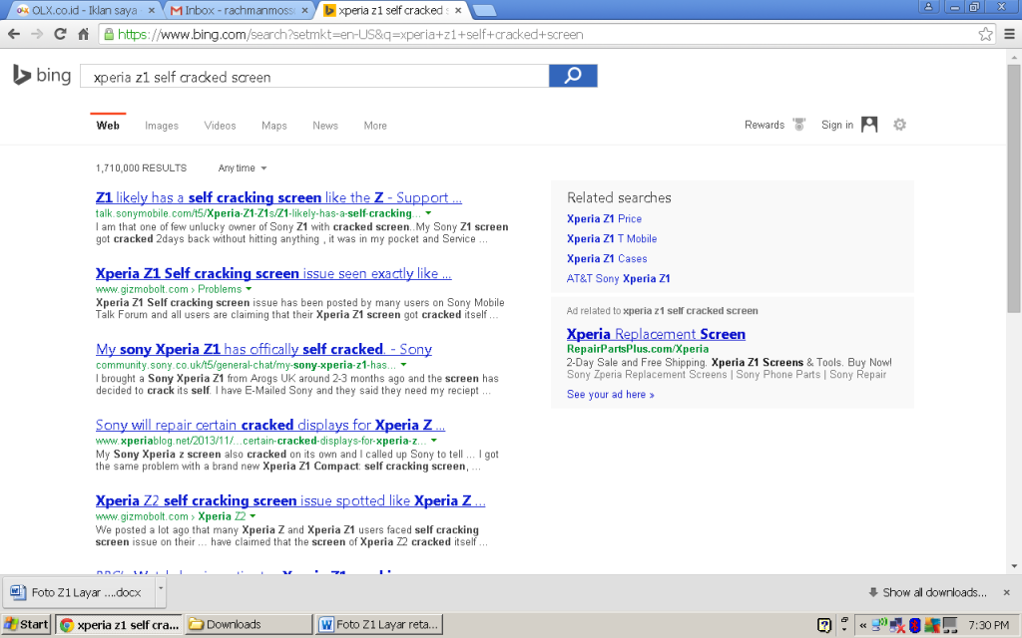Open the browser home page icon
The image size is (1022, 638).
[x=84, y=34]
